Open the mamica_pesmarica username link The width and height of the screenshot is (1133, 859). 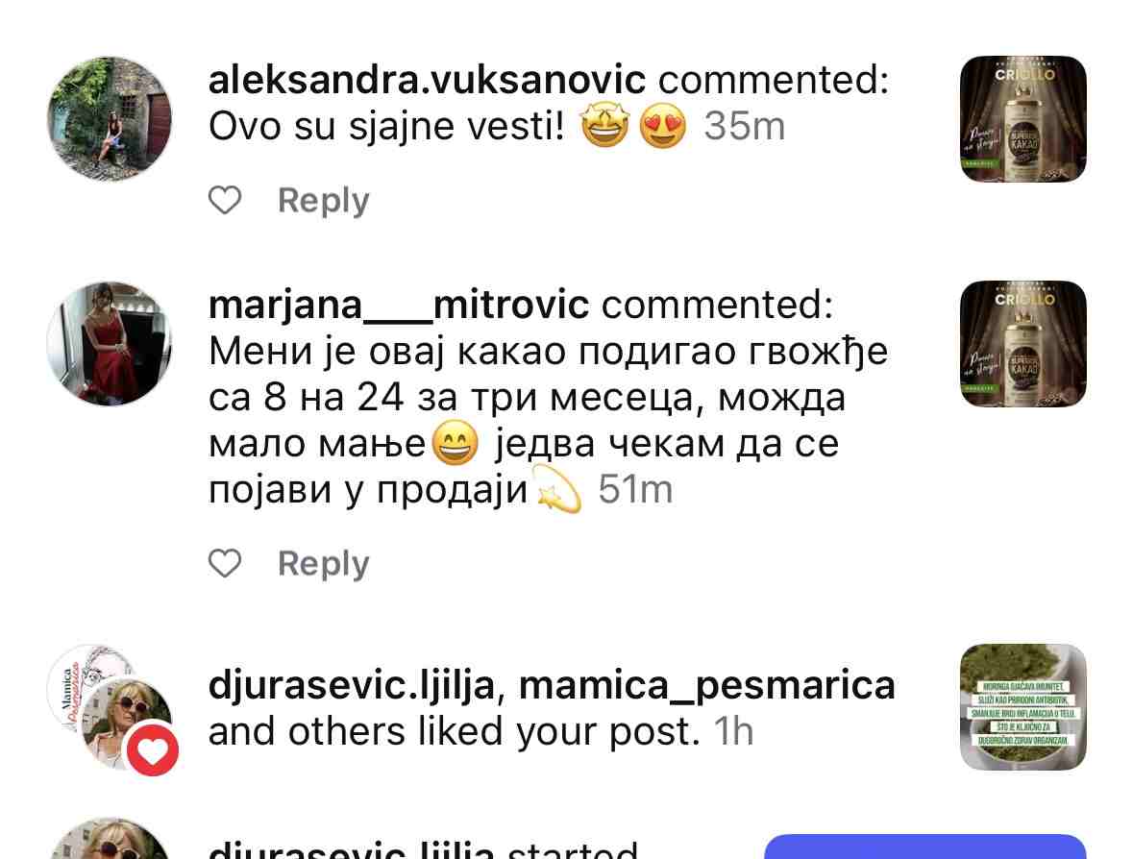707,685
